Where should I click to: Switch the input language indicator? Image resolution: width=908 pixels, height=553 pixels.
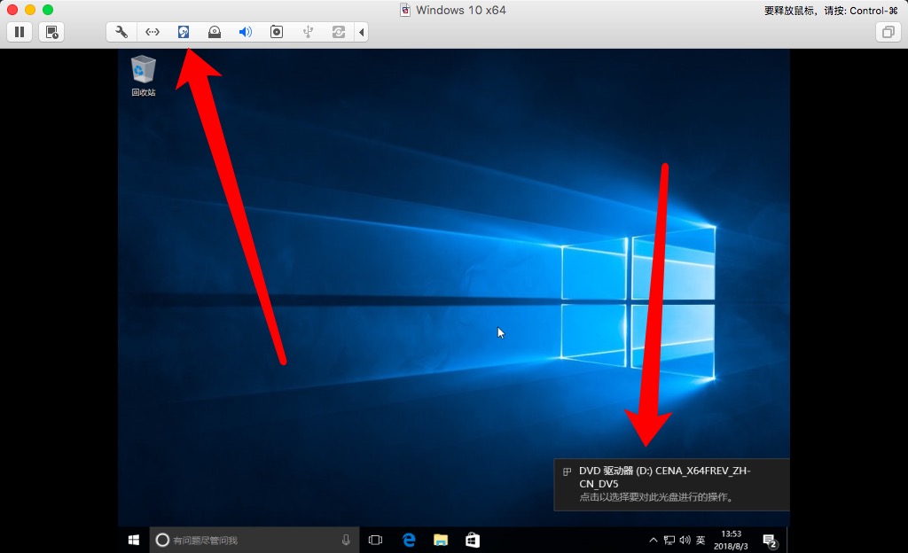701,540
